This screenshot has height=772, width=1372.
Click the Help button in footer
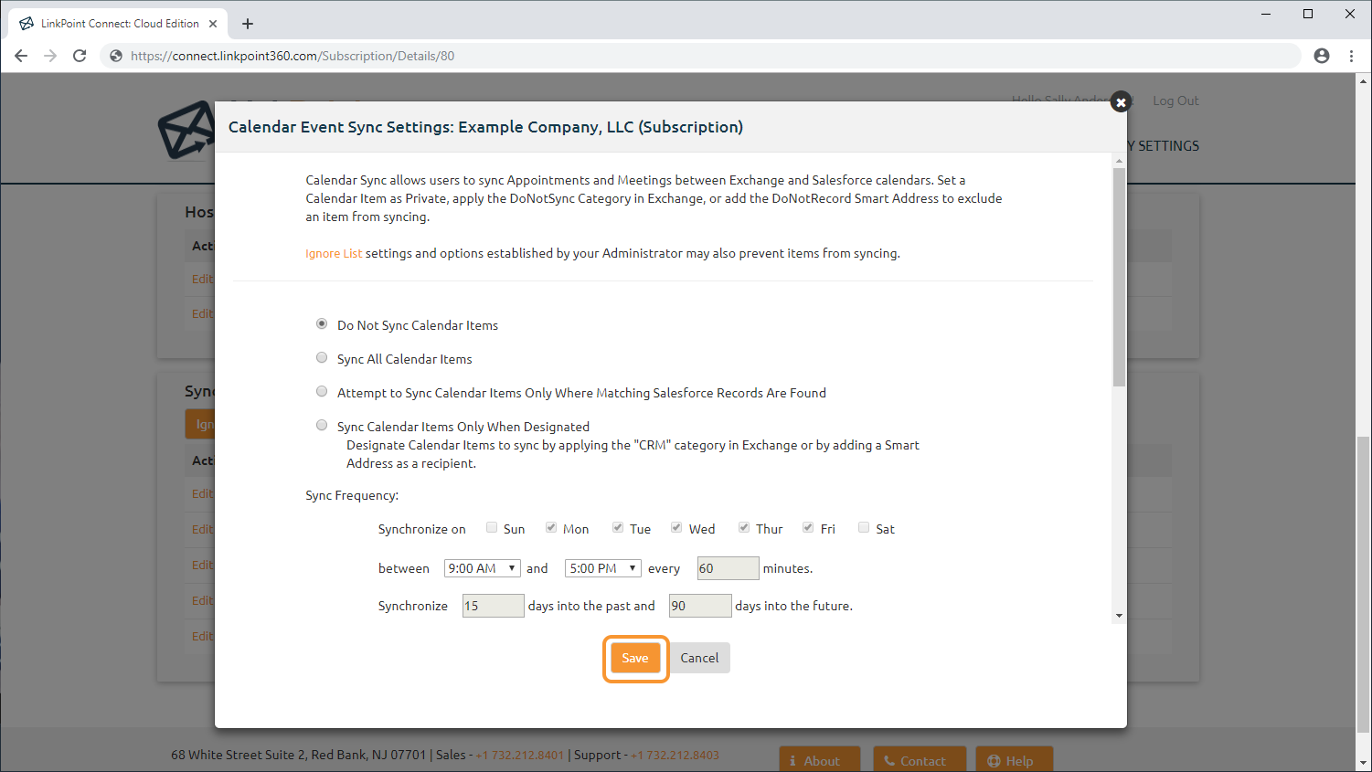click(1014, 760)
